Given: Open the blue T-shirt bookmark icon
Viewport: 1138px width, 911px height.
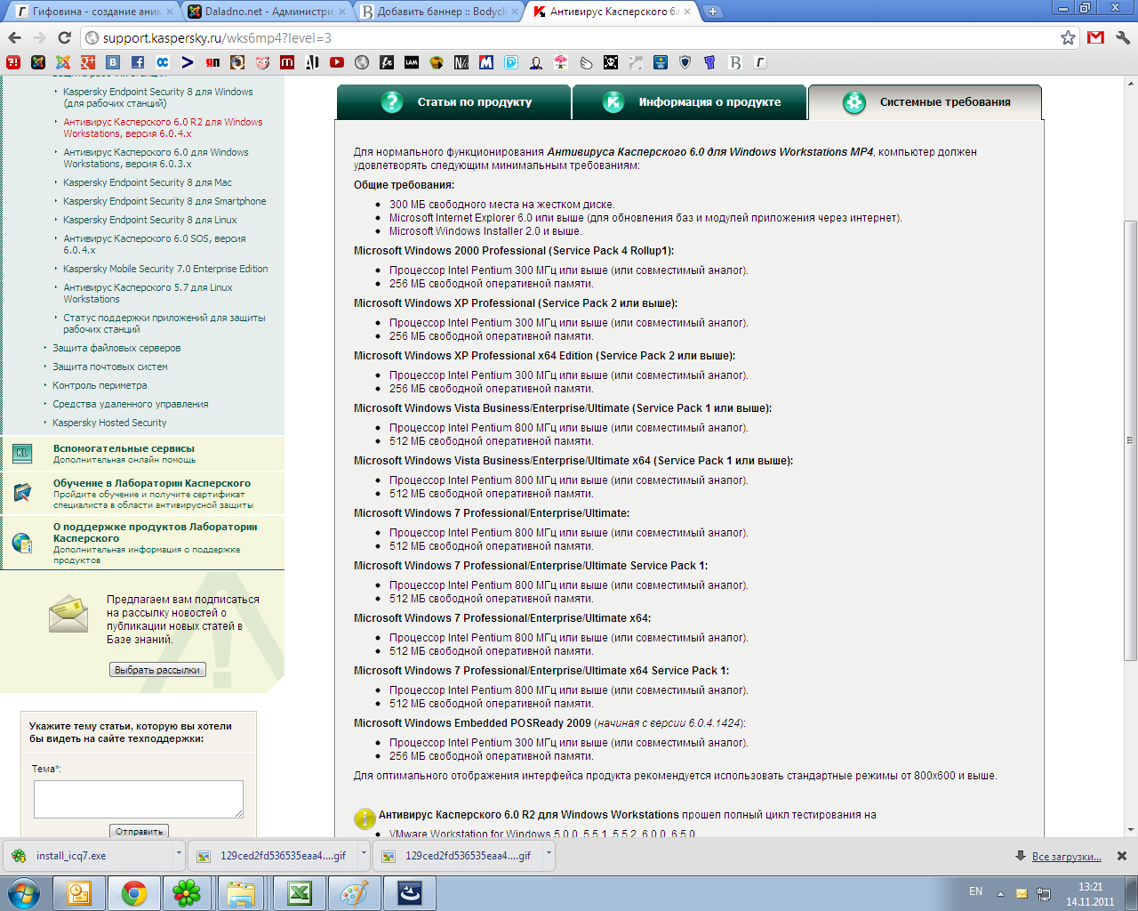Looking at the screenshot, I should pos(710,62).
